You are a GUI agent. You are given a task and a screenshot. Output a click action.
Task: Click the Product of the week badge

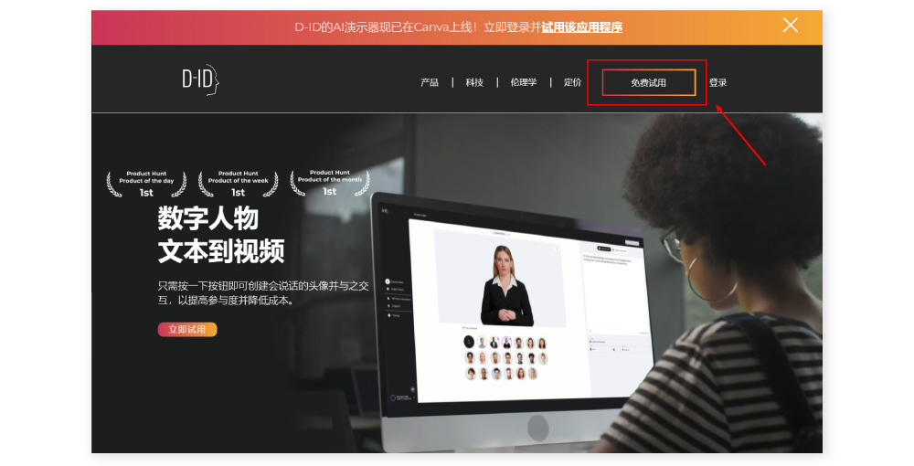(x=238, y=184)
